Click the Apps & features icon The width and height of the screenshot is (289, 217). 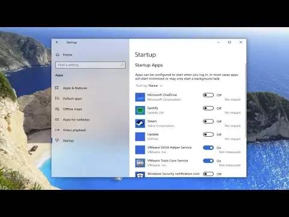point(57,88)
